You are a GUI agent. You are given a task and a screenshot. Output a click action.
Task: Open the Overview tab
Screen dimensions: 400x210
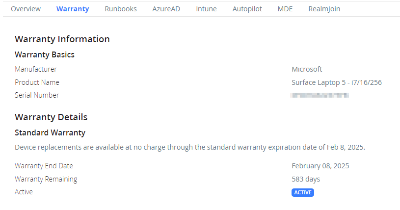point(26,9)
